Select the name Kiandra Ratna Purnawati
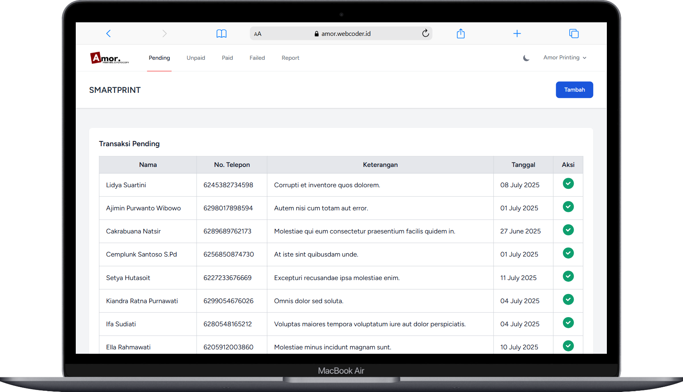Viewport: 683px width, 392px height. (142, 301)
